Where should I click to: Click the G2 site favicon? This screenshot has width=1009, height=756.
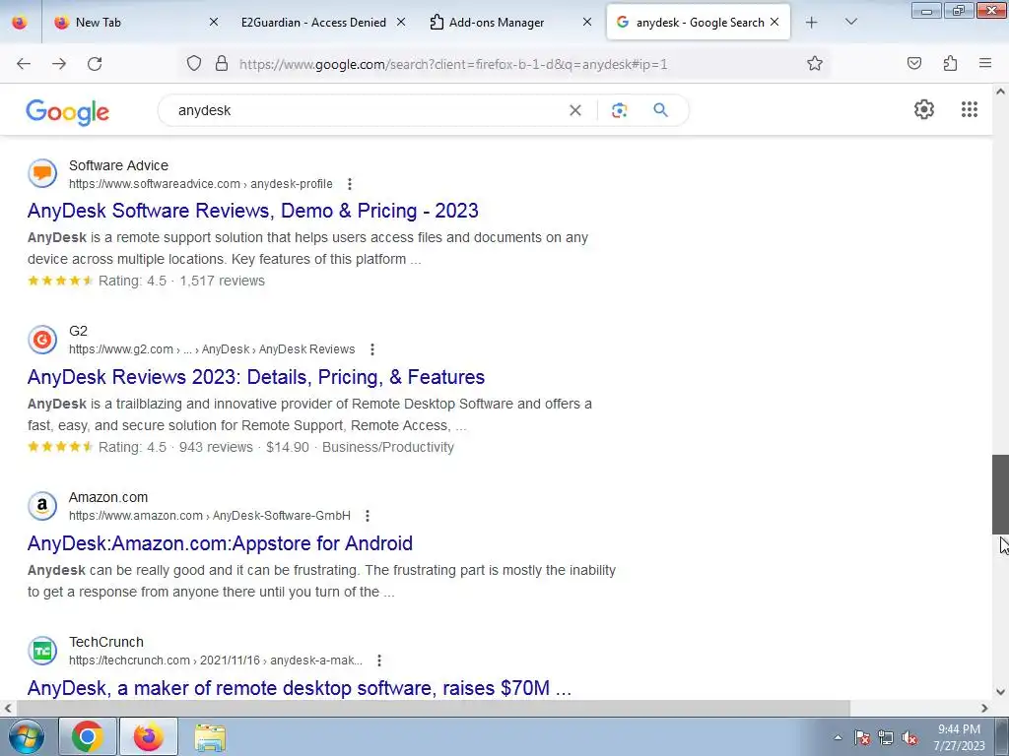tap(42, 340)
